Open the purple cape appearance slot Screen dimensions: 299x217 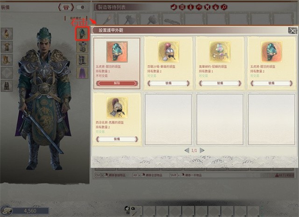(x=82, y=72)
